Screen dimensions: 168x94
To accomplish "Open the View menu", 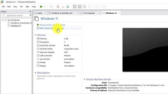I will (15, 7).
